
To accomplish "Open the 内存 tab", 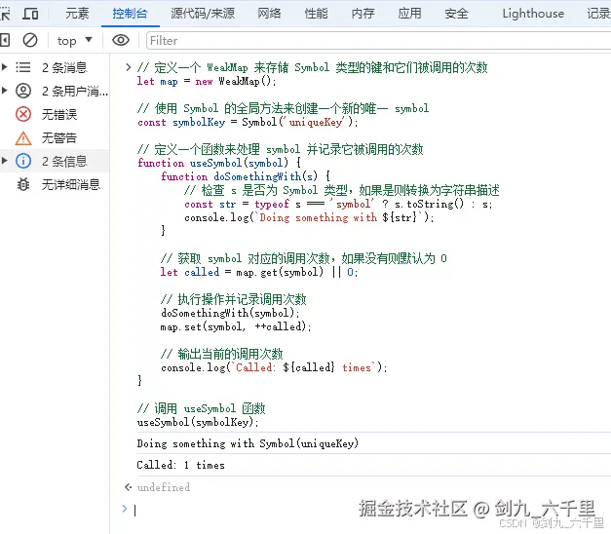I will click(363, 14).
